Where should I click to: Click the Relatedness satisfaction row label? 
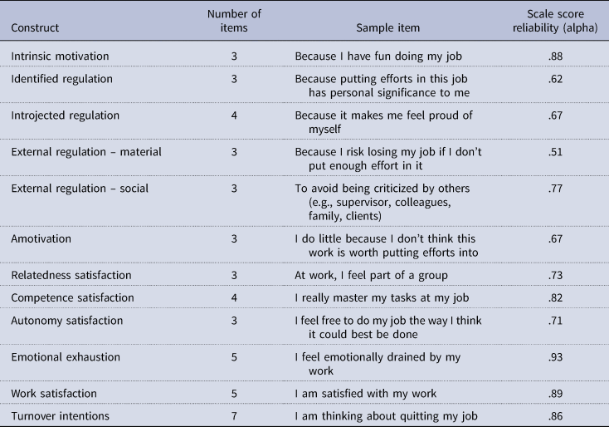click(x=69, y=275)
